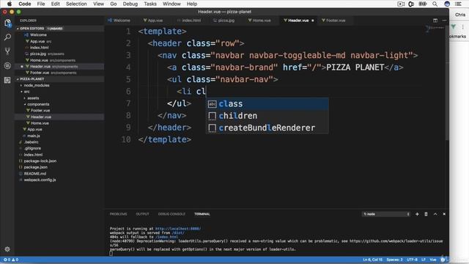Viewport: 469px width, 264px height.
Task: Show the Output panel tab
Action: tap(142, 214)
